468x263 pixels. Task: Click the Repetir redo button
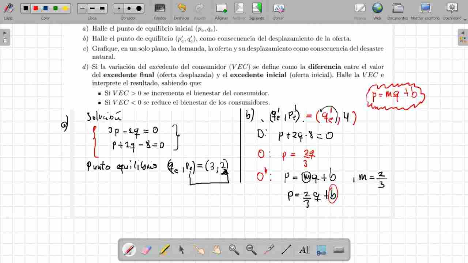(x=200, y=11)
